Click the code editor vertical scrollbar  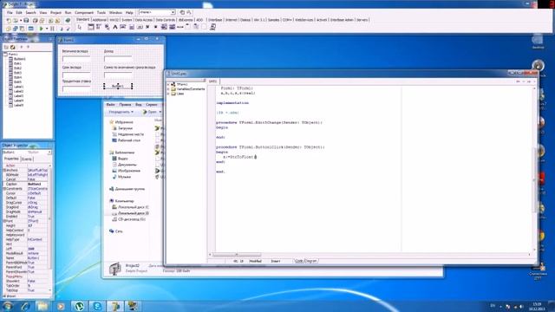coord(534,170)
